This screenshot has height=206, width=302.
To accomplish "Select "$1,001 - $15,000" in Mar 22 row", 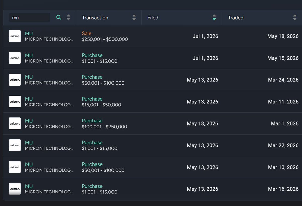I will point(99,148).
